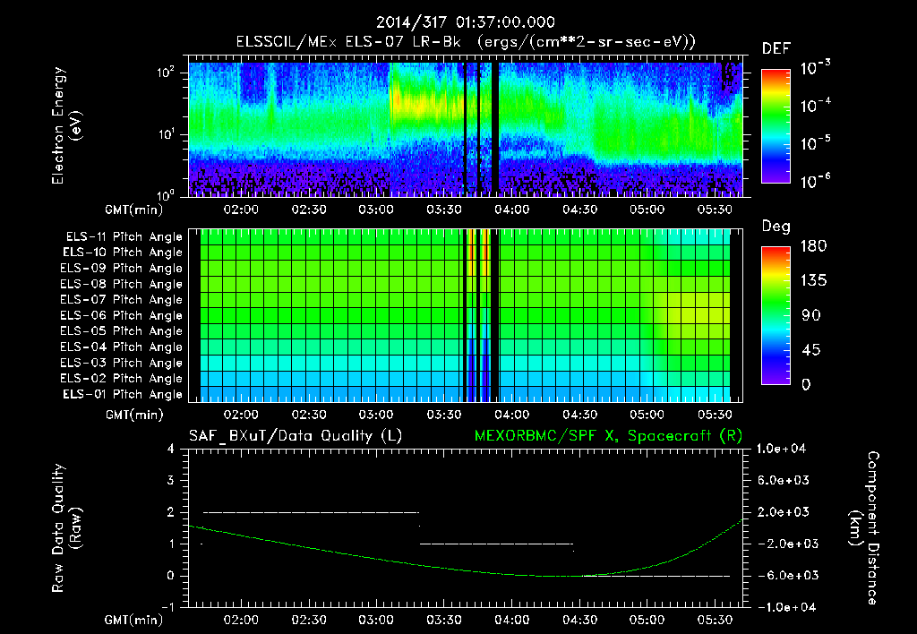Select the ELS-08 Pitch Angle row label

(x=121, y=284)
